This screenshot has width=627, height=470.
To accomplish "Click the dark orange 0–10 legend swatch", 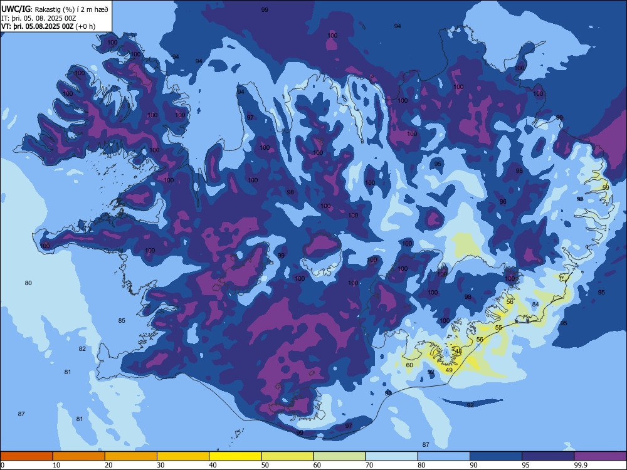I will point(26,456).
